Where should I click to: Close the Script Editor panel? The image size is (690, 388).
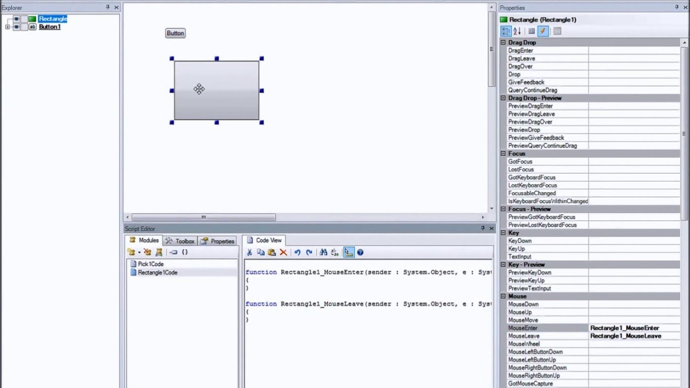[x=491, y=228]
